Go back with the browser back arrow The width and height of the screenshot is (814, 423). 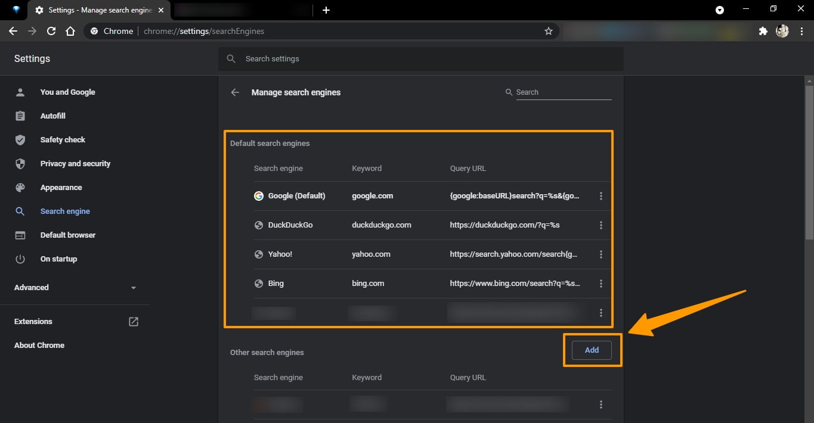pos(13,31)
